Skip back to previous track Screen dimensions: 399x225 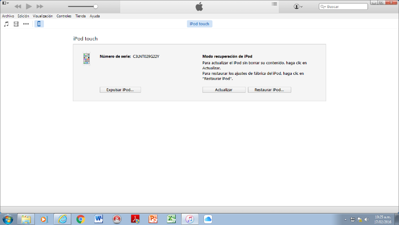pos(18,6)
